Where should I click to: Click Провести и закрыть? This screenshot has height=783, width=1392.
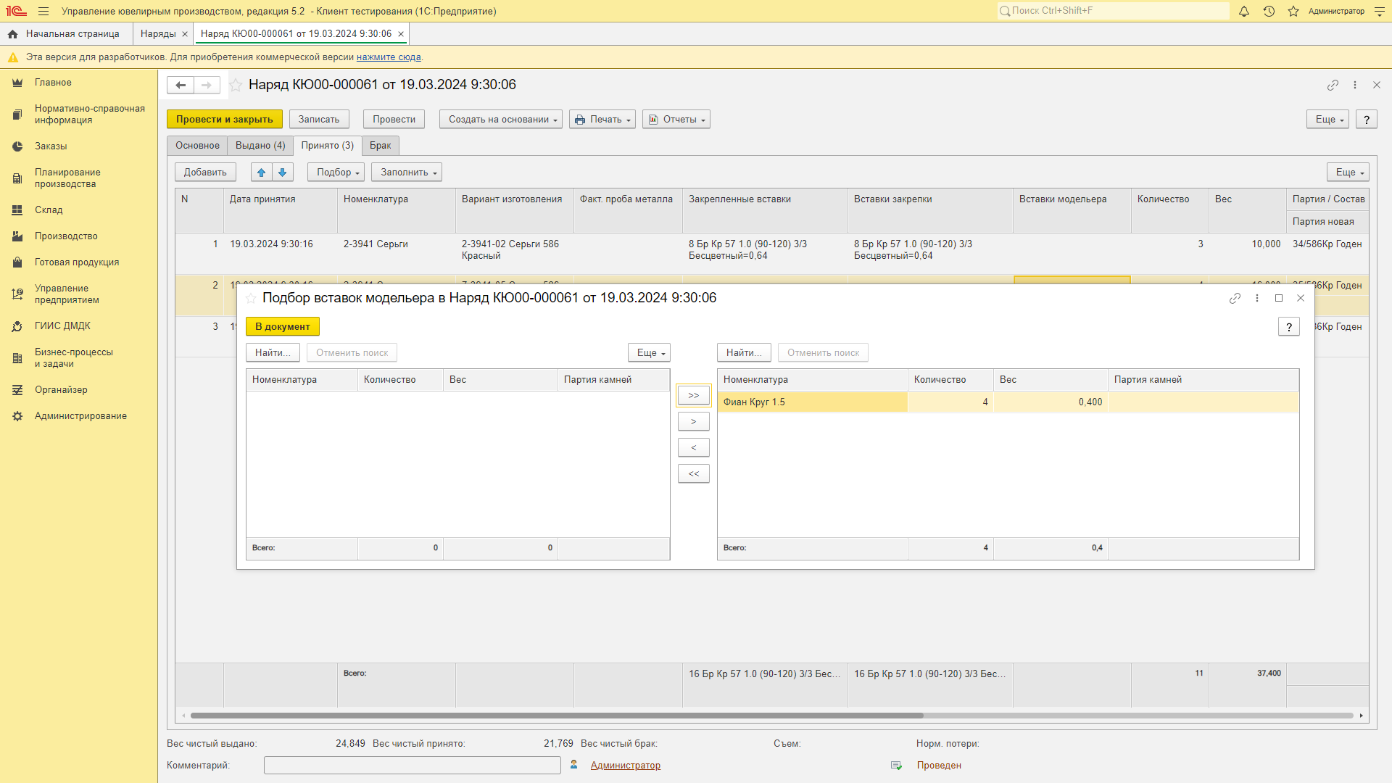pos(224,120)
